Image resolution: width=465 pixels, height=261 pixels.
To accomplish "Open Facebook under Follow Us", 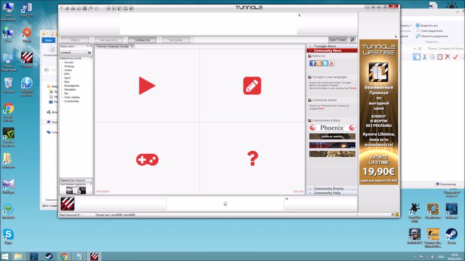I will point(312,63).
